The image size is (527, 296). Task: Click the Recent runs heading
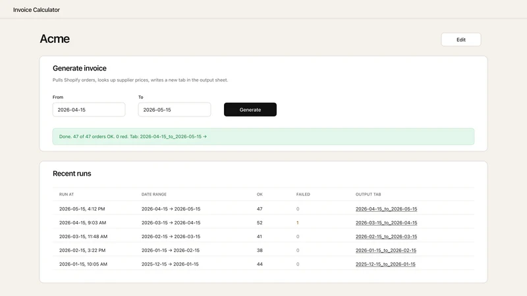(72, 174)
